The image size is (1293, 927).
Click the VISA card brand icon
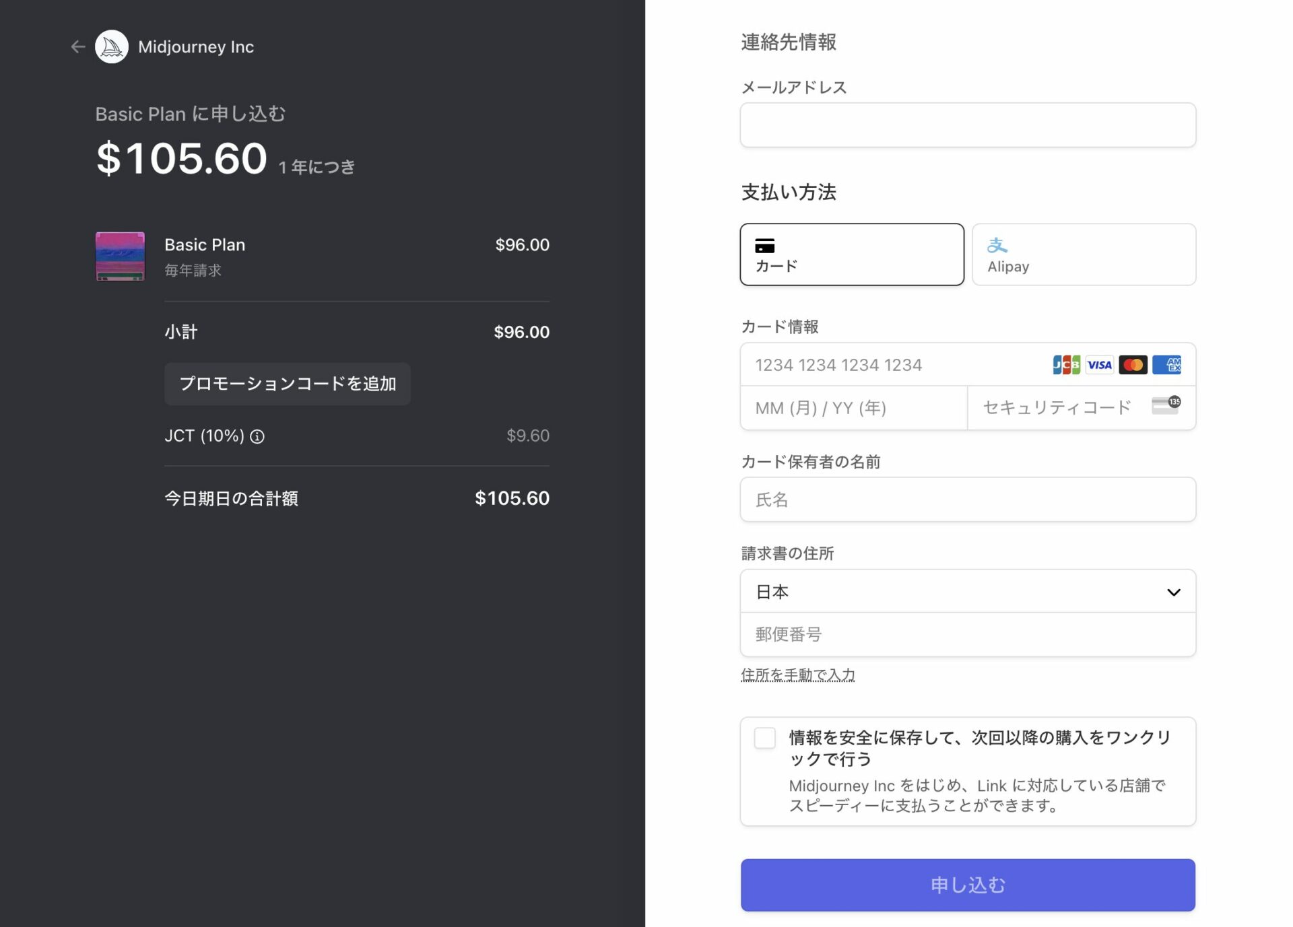(1100, 364)
